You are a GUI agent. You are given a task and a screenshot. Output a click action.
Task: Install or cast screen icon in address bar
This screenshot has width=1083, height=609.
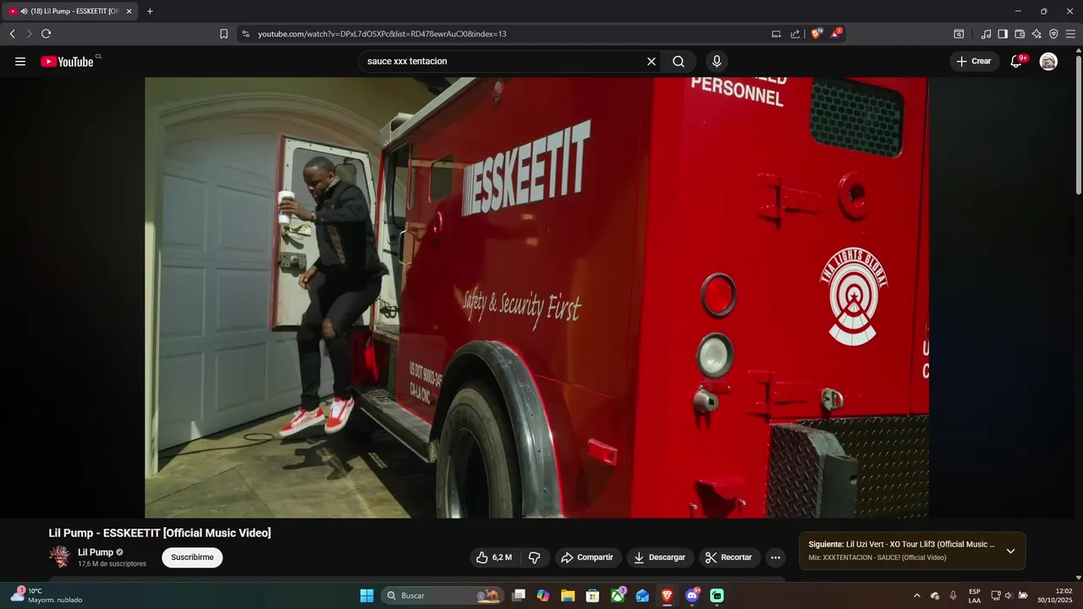(x=776, y=34)
